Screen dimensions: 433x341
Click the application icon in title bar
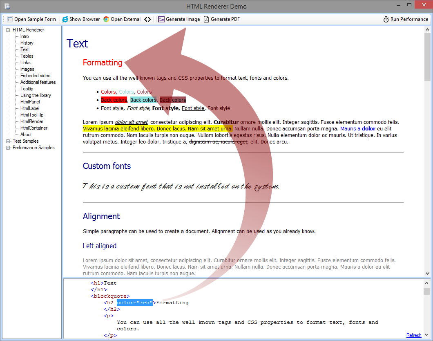click(7, 6)
